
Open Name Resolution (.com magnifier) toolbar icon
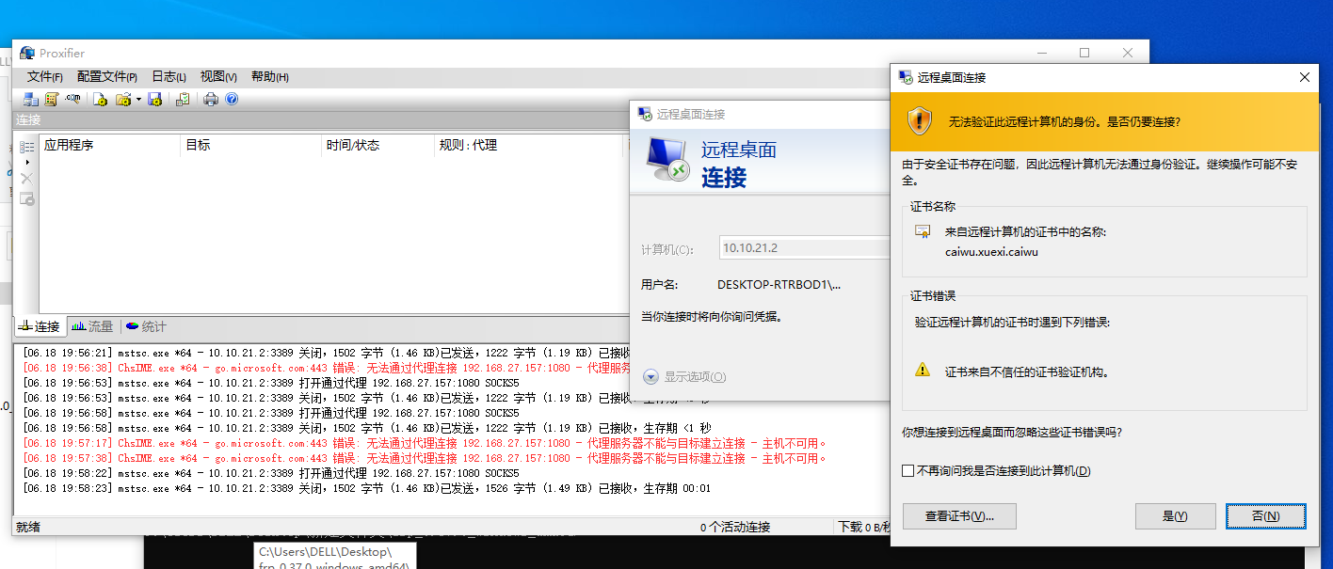click(72, 99)
